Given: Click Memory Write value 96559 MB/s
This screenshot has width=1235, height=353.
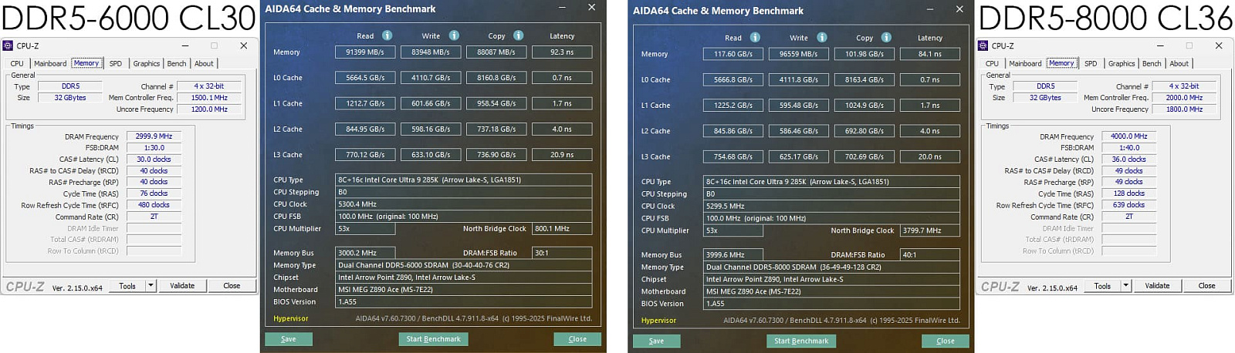Looking at the screenshot, I should click(799, 54).
